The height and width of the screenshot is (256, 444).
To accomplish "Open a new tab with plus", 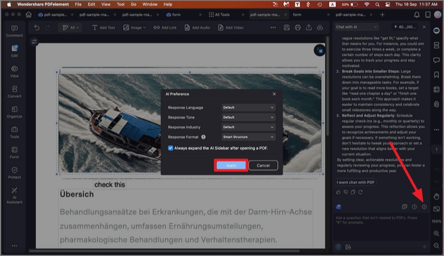I will [382, 15].
